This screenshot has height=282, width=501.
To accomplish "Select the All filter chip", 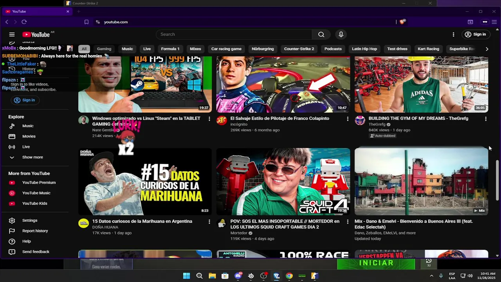I will point(84,49).
